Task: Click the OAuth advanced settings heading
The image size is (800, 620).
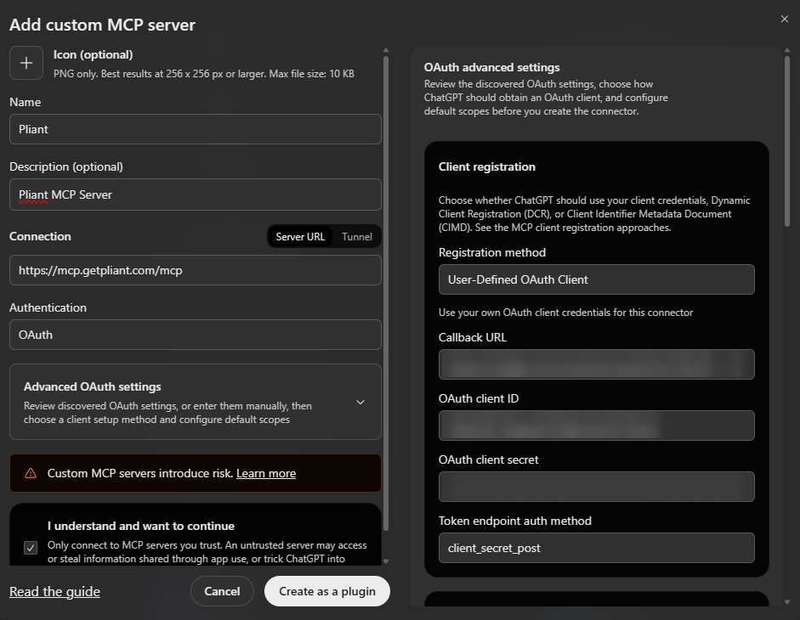Action: pos(492,67)
